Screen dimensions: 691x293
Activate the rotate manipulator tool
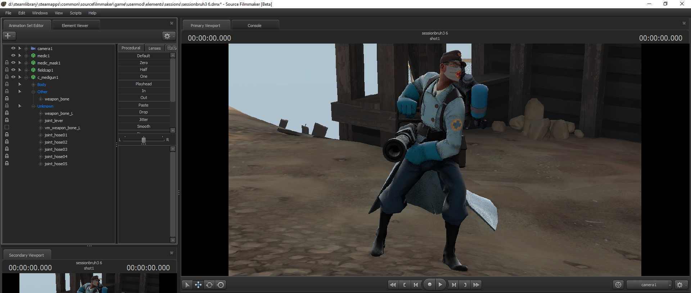click(x=209, y=285)
